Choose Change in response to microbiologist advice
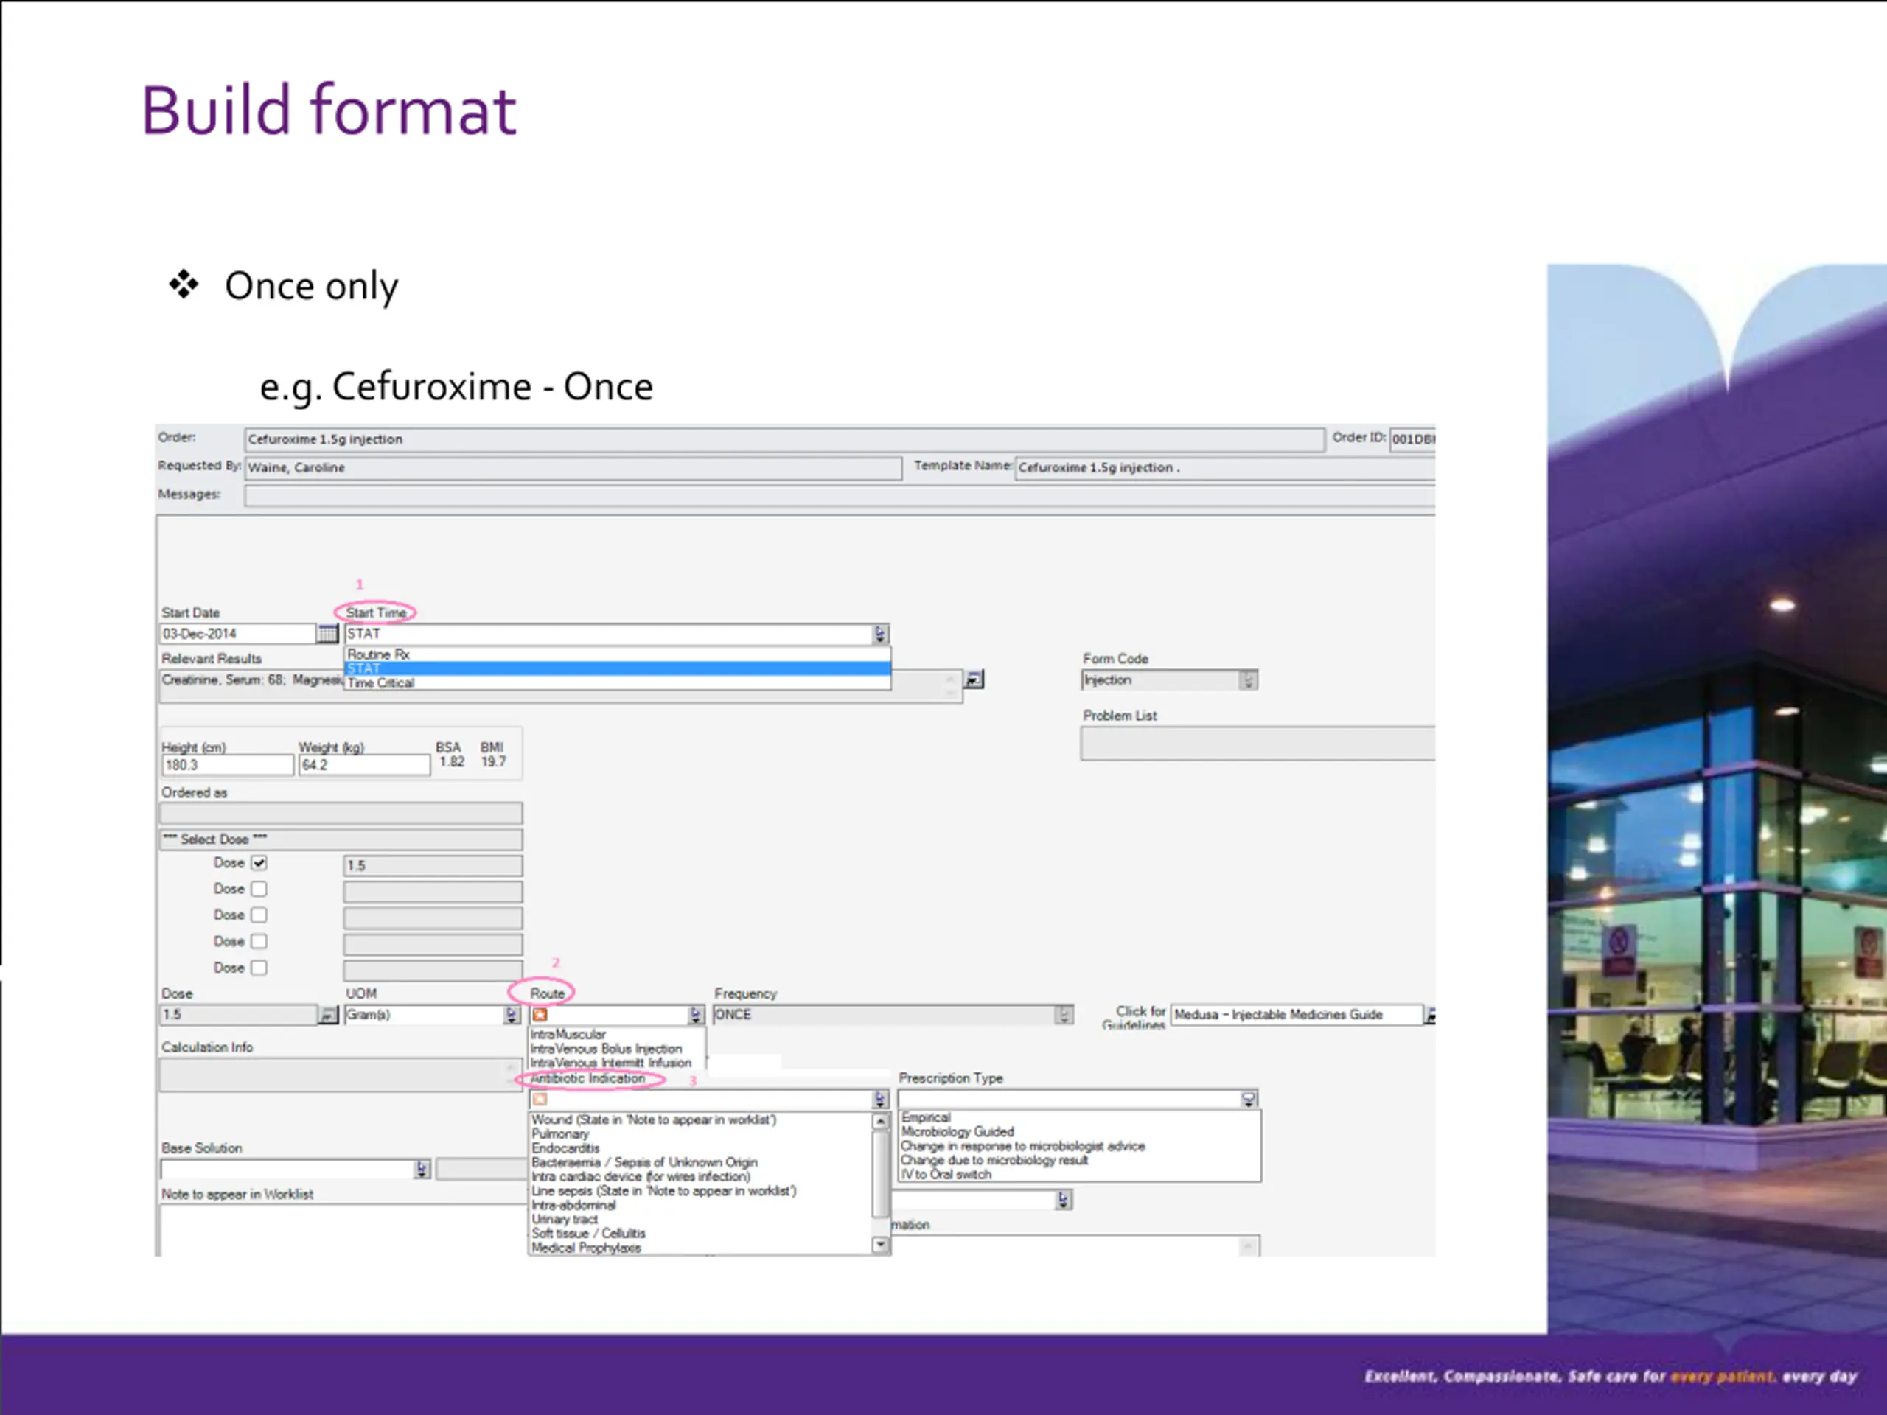This screenshot has height=1415, width=1887. coord(1079,1146)
